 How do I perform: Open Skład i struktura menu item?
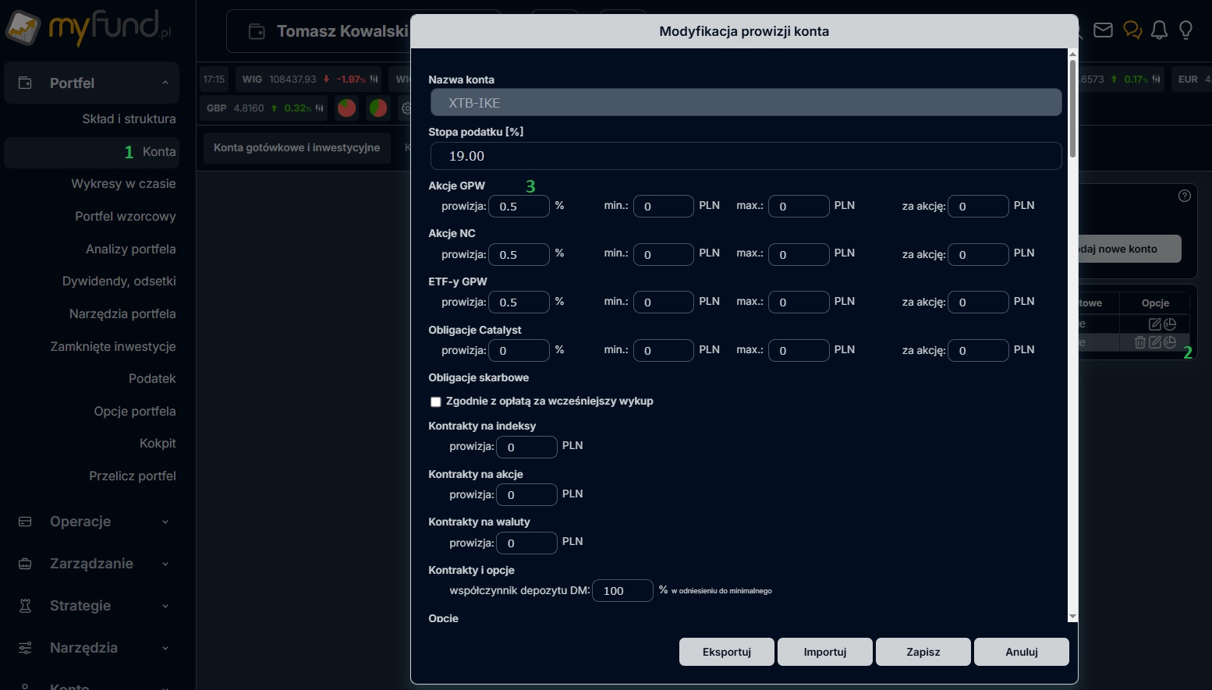point(129,119)
